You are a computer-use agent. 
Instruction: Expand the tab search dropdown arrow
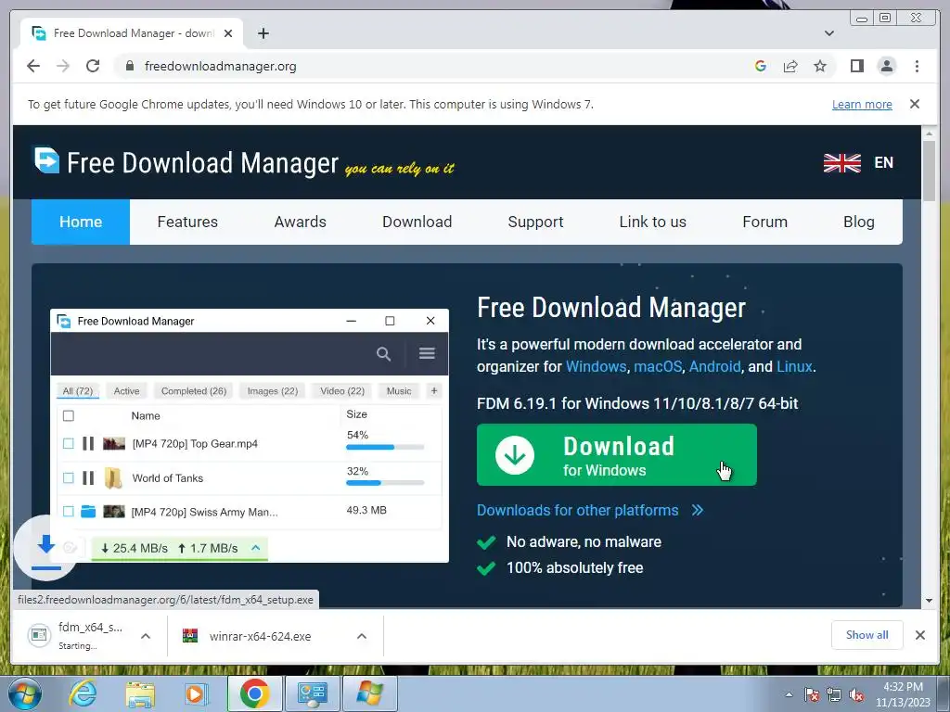(829, 33)
